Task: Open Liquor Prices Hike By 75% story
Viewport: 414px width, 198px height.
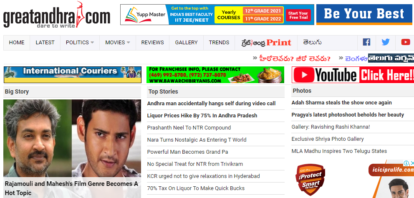Action: pyautogui.click(x=202, y=116)
